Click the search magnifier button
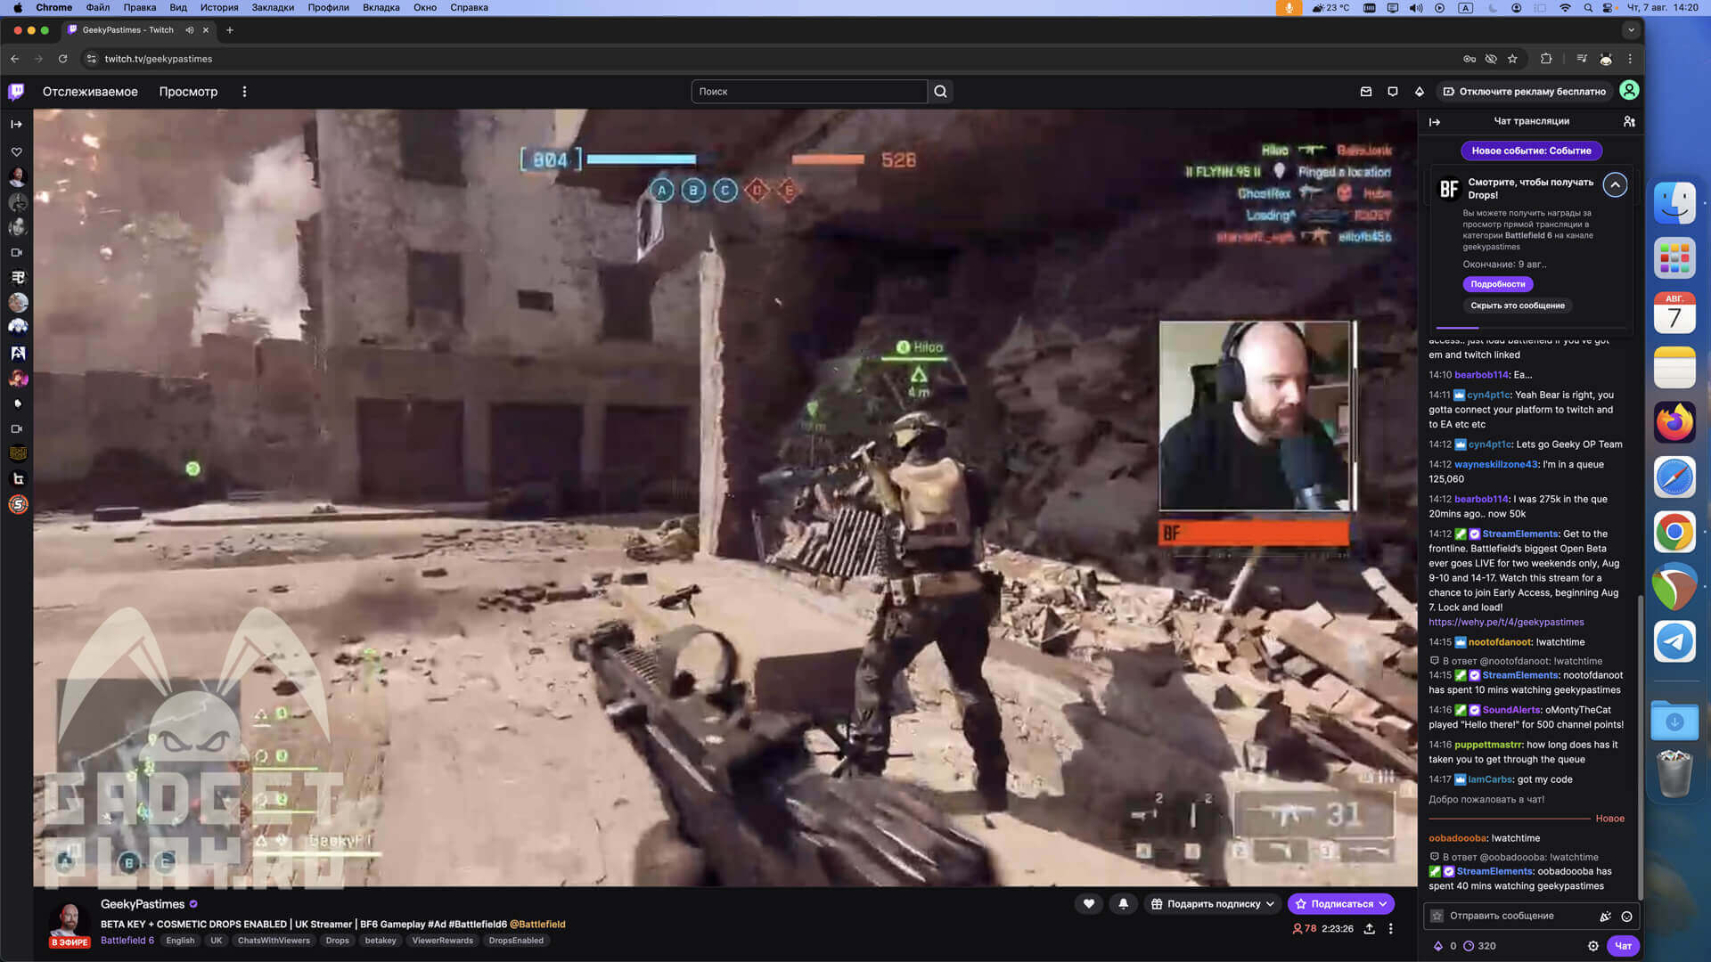This screenshot has width=1711, height=962. pyautogui.click(x=940, y=91)
